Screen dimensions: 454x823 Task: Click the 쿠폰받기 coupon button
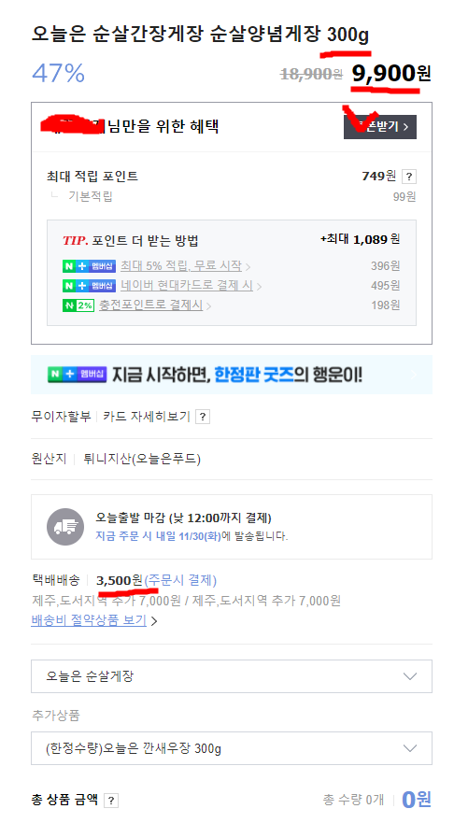pos(380,126)
